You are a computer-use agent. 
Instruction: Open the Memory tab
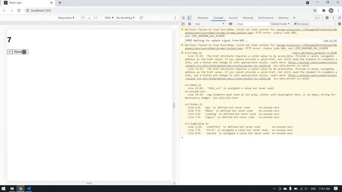[x=283, y=18]
